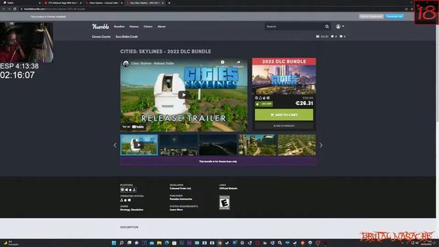Click the Strategy, Simulation genre text
This screenshot has height=247, width=439.
132,209
